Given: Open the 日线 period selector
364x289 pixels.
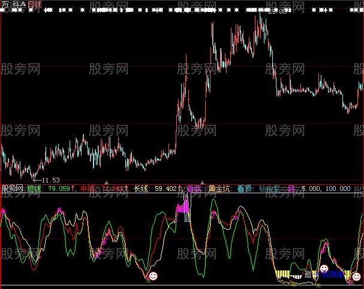Looking at the screenshot, I should pos(35,5).
